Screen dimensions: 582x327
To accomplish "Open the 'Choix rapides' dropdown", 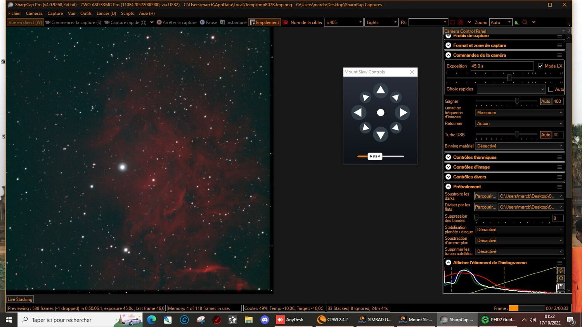I will tap(511, 89).
